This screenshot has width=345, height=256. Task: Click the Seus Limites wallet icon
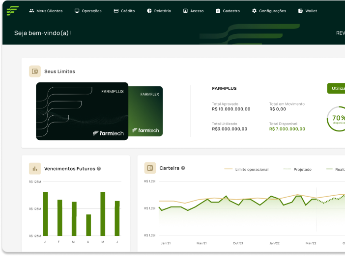pyautogui.click(x=35, y=72)
